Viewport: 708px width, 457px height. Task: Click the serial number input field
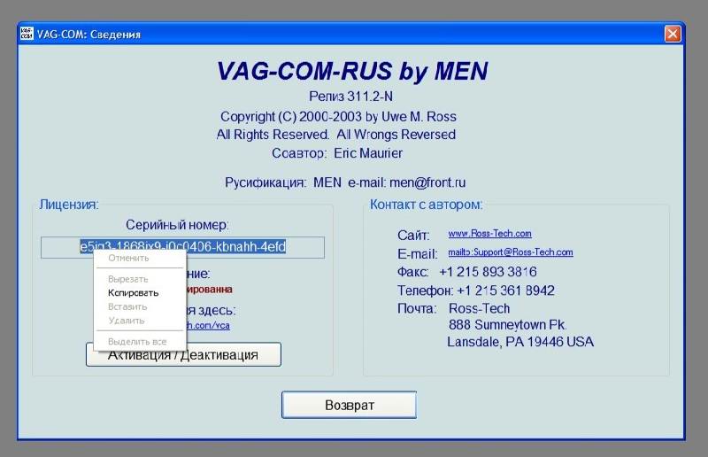tap(182, 247)
